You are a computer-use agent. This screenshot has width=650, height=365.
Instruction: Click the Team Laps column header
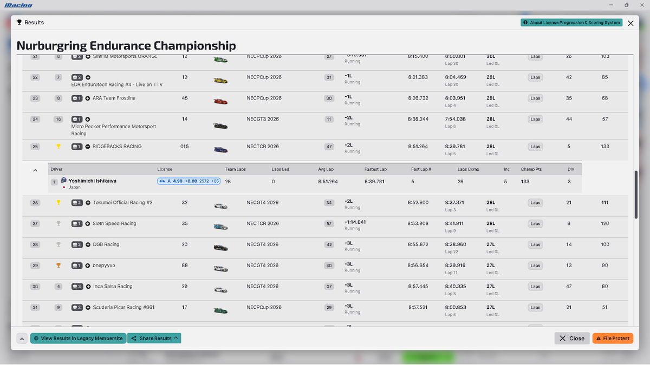click(x=236, y=169)
